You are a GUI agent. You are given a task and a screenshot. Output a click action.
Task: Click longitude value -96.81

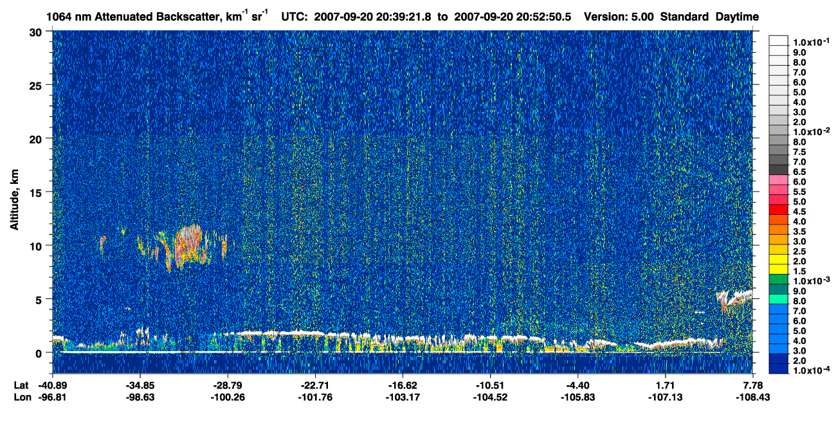click(52, 397)
